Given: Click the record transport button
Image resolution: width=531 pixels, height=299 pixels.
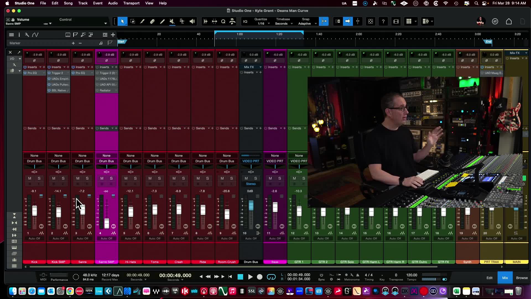Looking at the screenshot, I should pyautogui.click(x=260, y=277).
